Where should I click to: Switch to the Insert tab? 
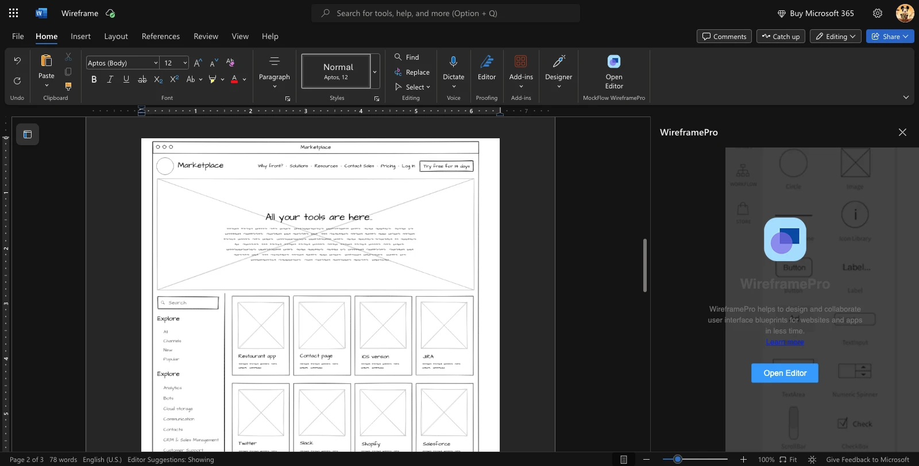tap(80, 36)
